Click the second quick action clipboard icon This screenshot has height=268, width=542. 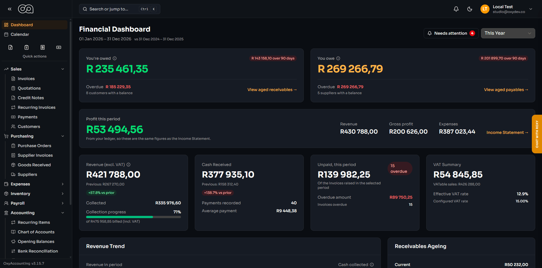[x=27, y=47]
